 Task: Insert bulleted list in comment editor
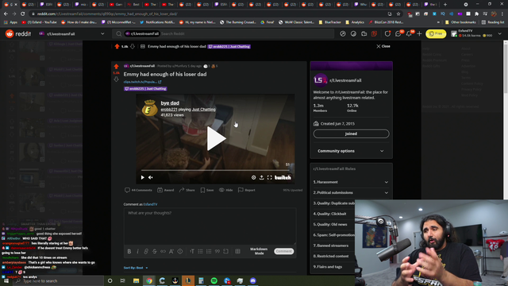201,251
